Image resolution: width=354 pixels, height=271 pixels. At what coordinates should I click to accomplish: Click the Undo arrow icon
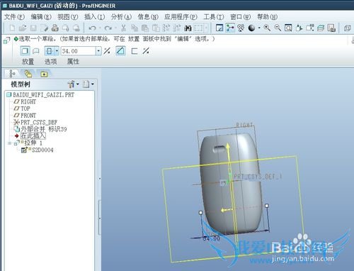(92, 28)
